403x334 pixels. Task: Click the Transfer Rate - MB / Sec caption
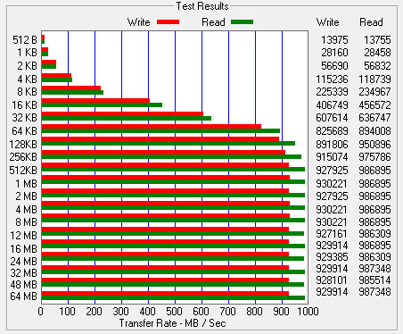(x=172, y=323)
